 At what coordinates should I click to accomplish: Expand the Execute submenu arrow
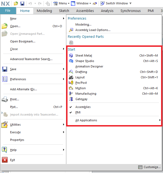[64, 132]
